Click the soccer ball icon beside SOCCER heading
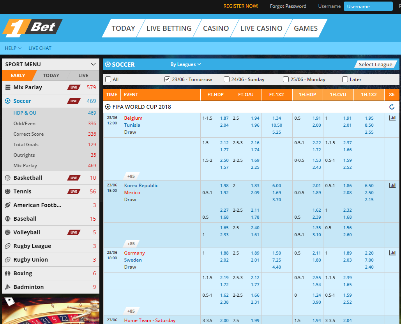The width and height of the screenshot is (401, 324). click(108, 64)
